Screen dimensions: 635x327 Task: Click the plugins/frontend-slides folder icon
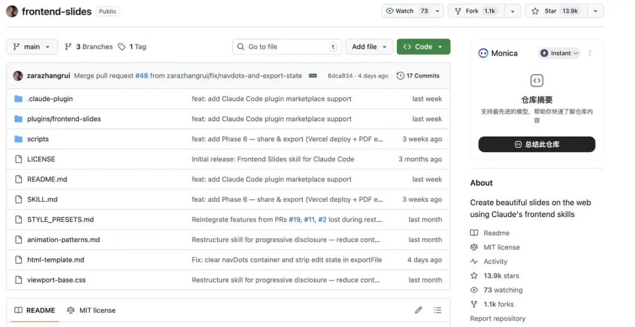click(x=18, y=119)
